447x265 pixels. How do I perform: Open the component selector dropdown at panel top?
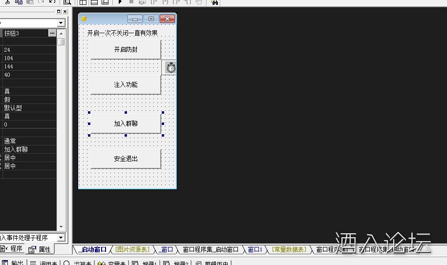(x=61, y=23)
